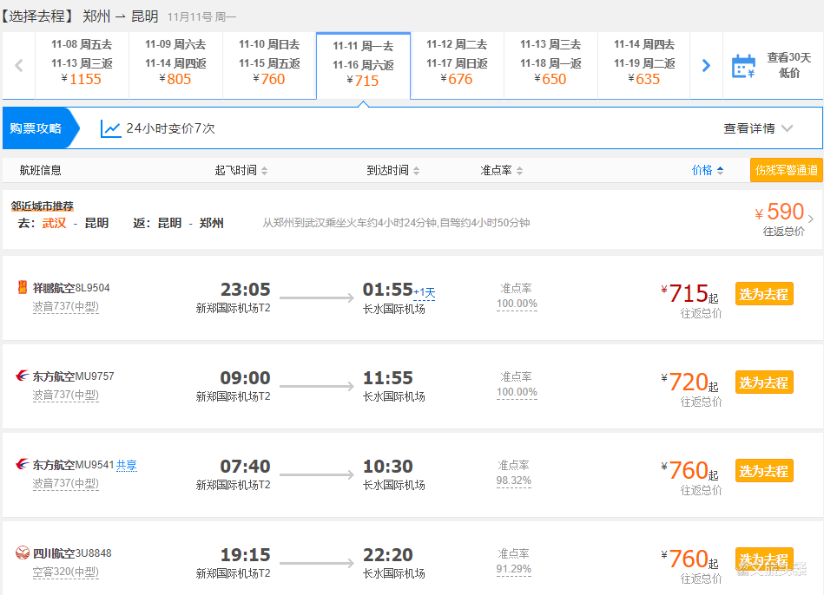Viewport: 824px width, 595px height.
Task: Click 100.00% on-time rate for MU9757
Action: click(517, 392)
